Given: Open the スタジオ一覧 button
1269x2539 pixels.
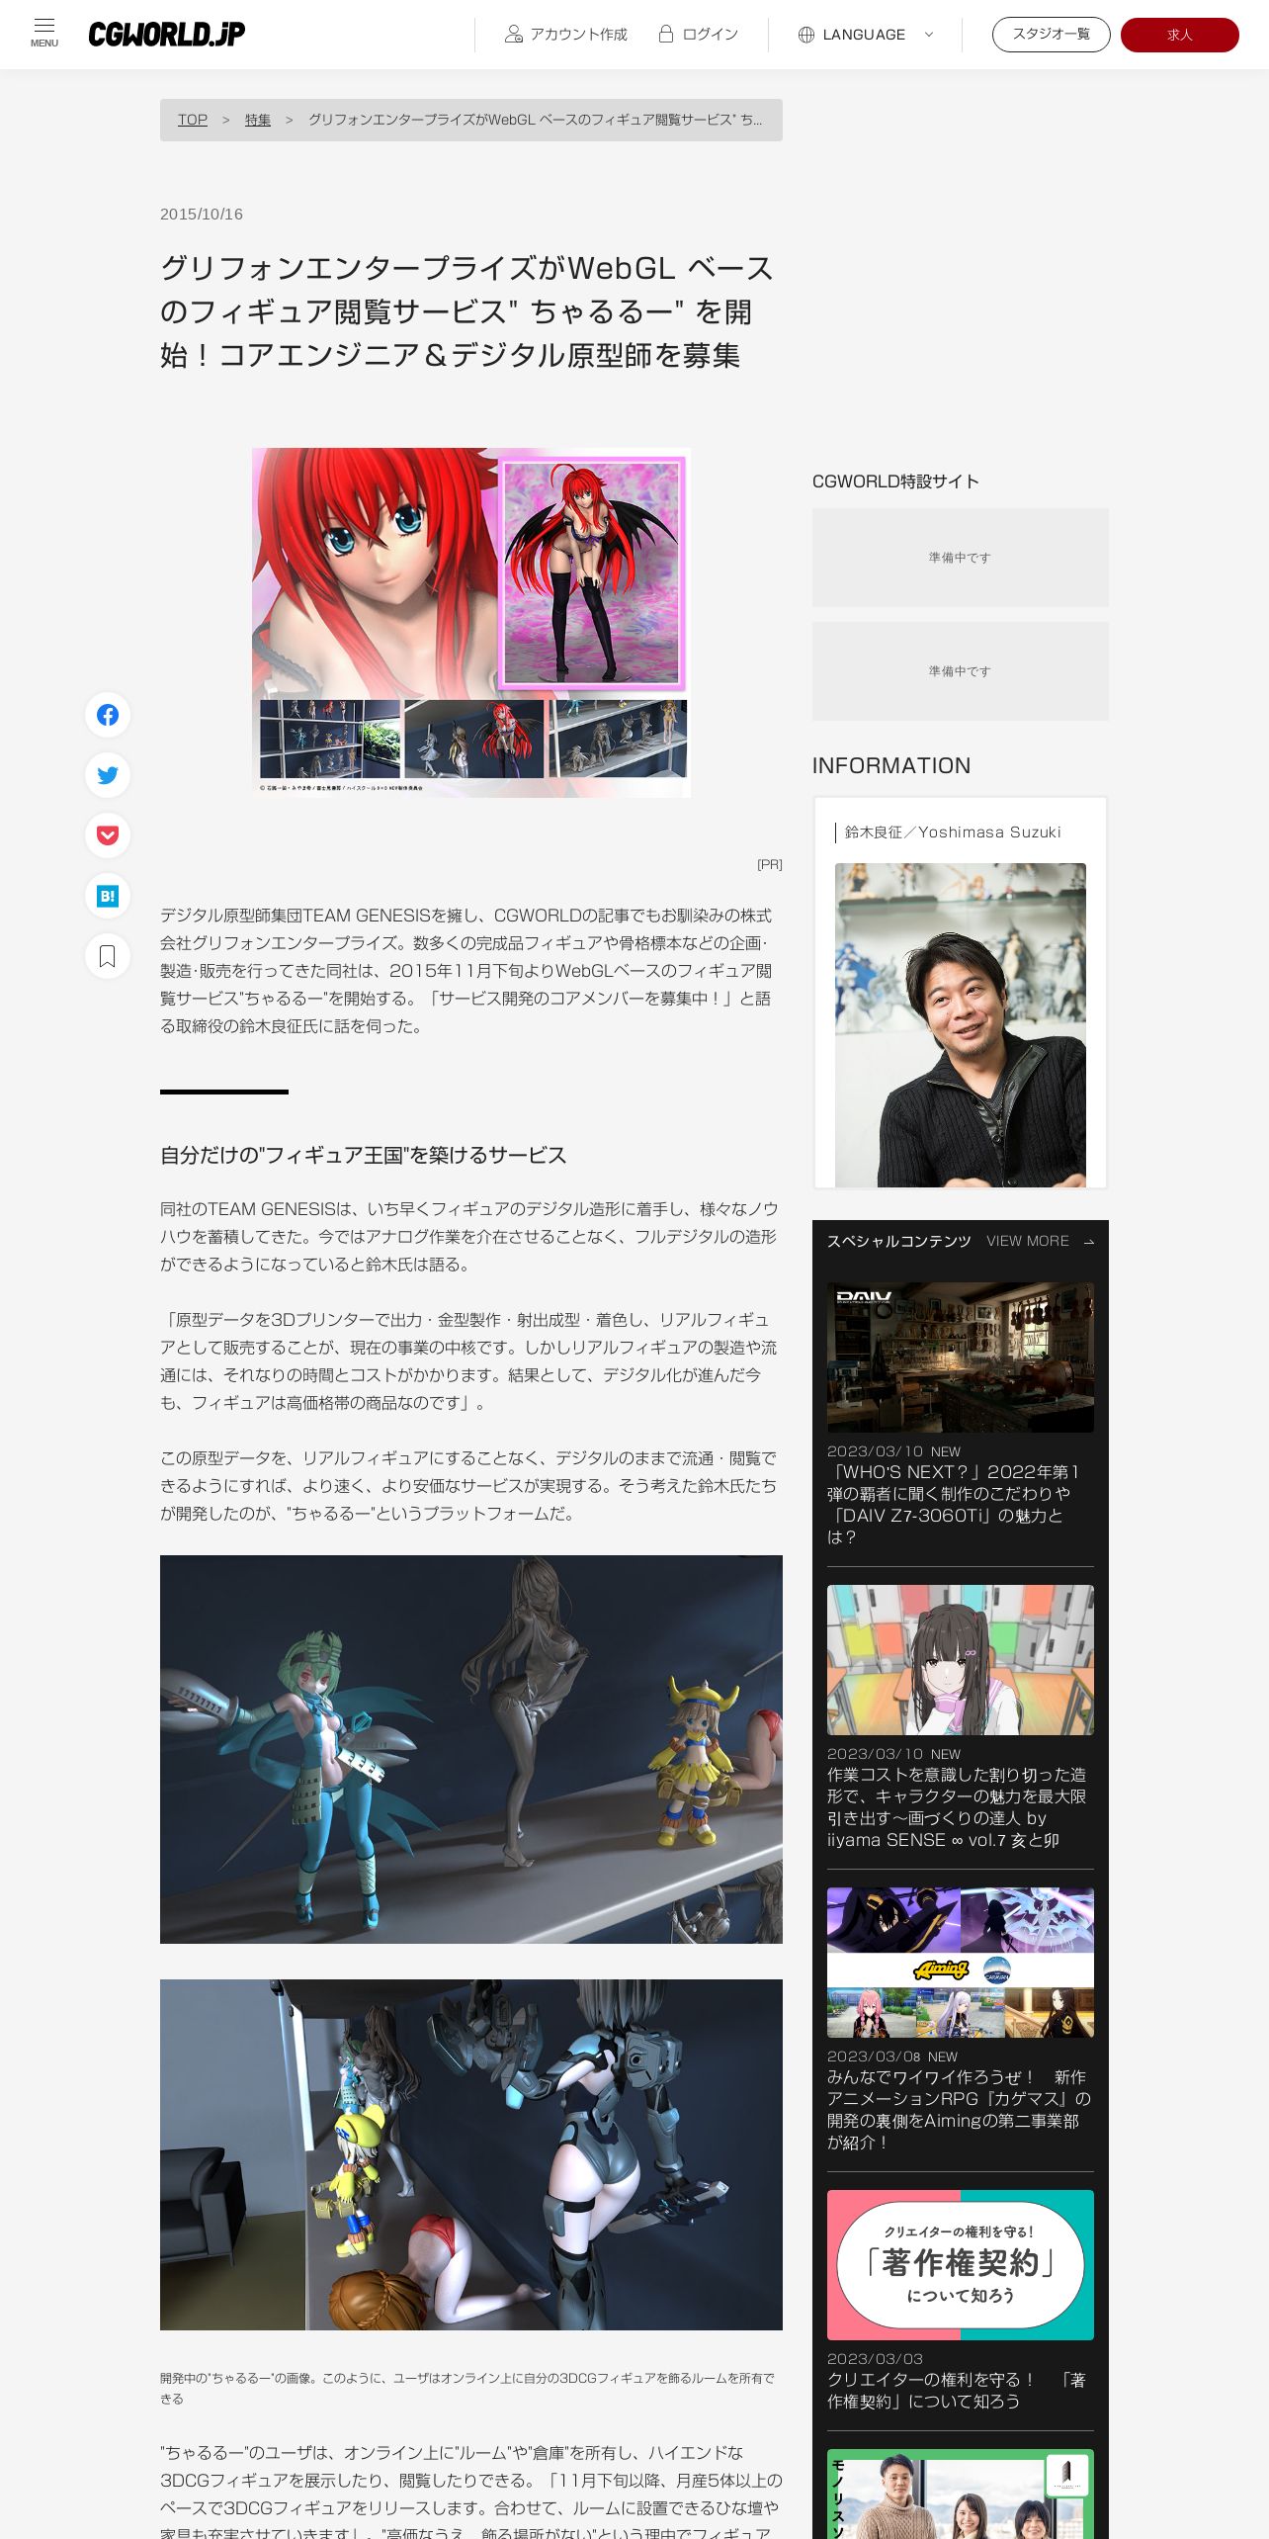Looking at the screenshot, I should (1052, 35).
